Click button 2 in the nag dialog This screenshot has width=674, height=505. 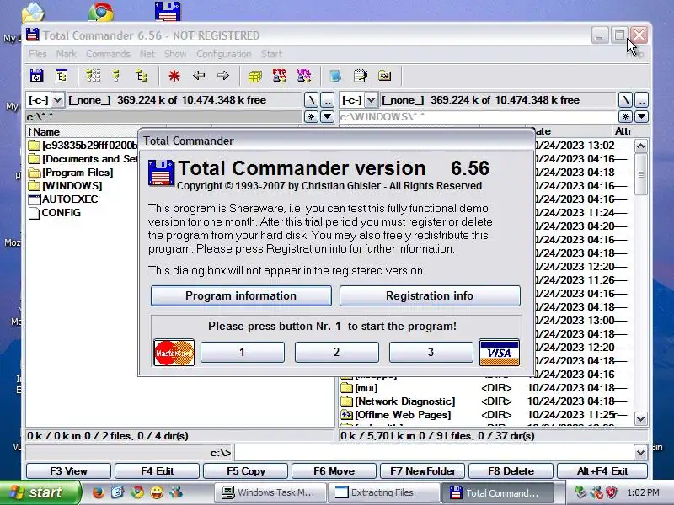click(x=336, y=352)
